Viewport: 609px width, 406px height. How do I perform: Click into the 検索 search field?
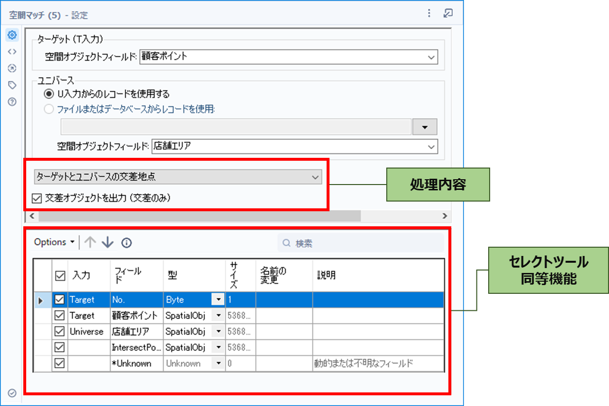pyautogui.click(x=364, y=243)
